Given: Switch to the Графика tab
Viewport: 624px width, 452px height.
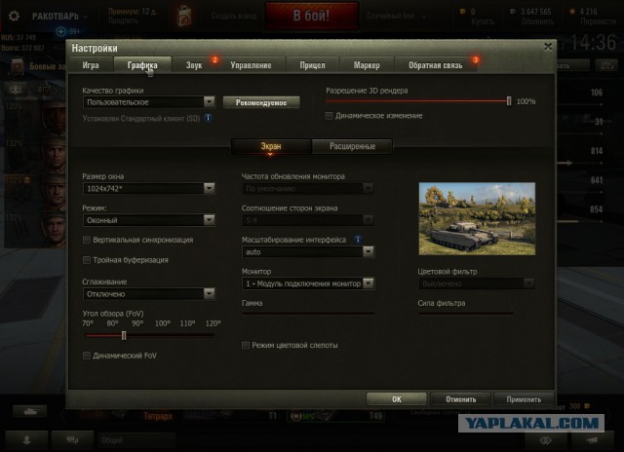Looking at the screenshot, I should click(x=142, y=65).
